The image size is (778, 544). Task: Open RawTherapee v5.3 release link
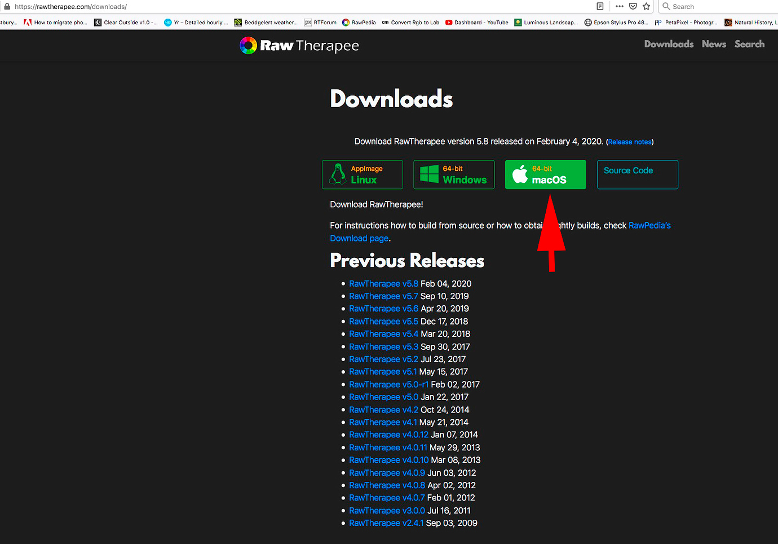click(x=383, y=347)
